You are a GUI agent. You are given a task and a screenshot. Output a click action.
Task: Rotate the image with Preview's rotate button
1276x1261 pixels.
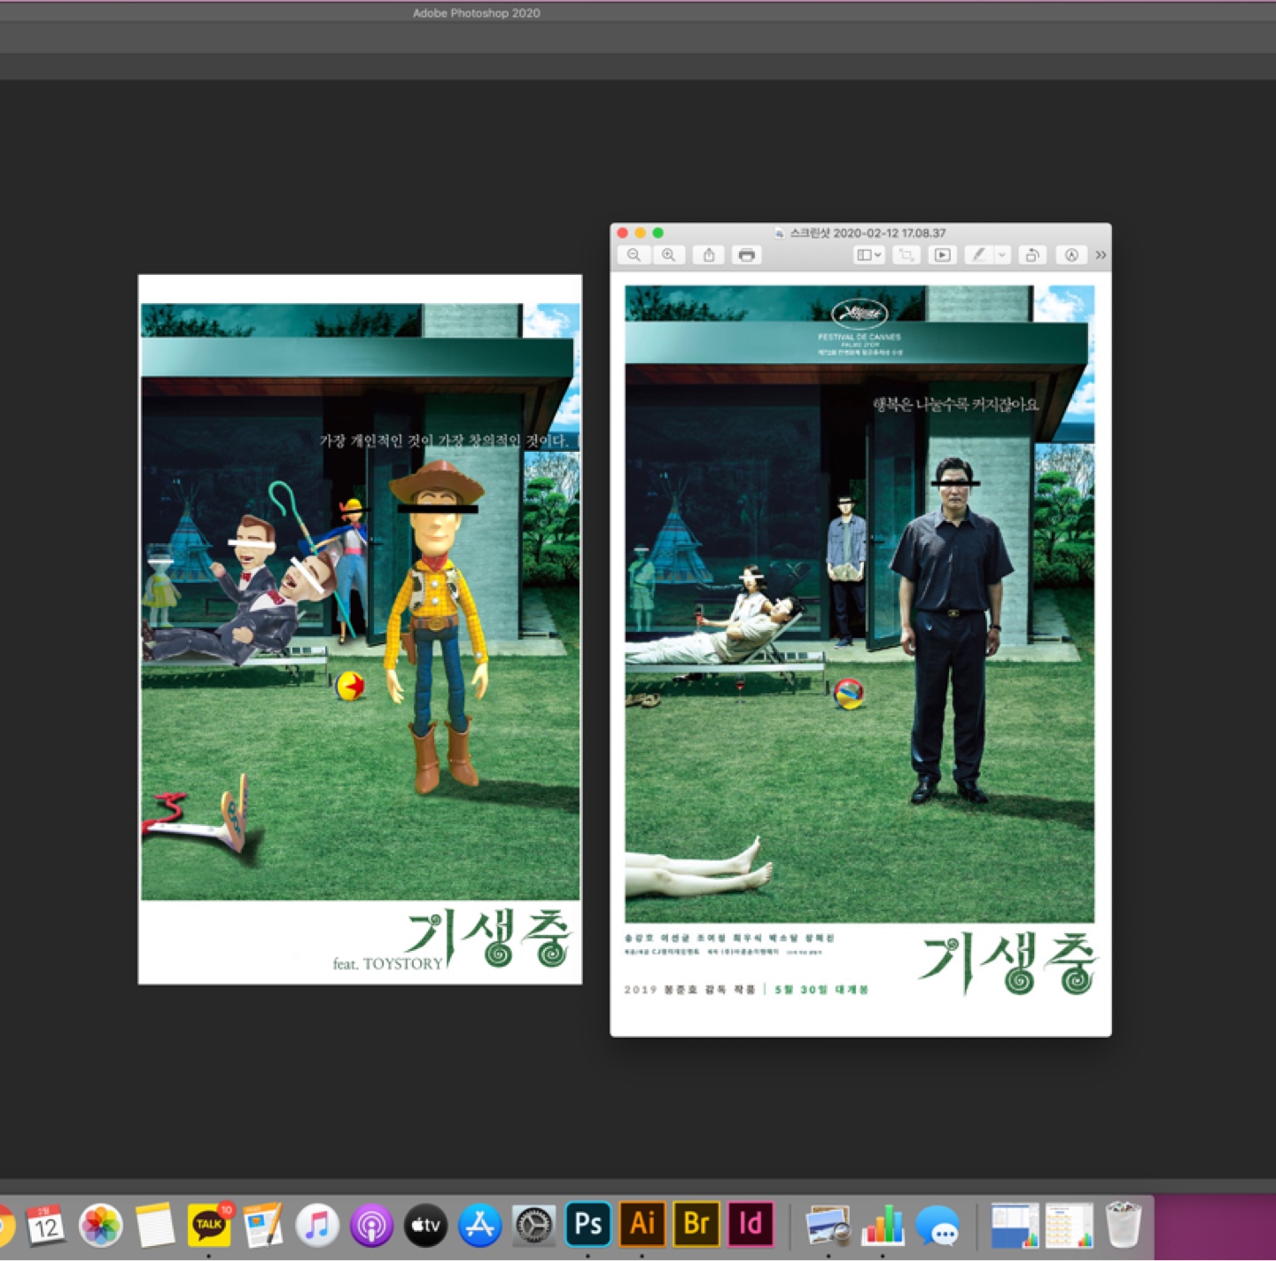tap(1031, 255)
